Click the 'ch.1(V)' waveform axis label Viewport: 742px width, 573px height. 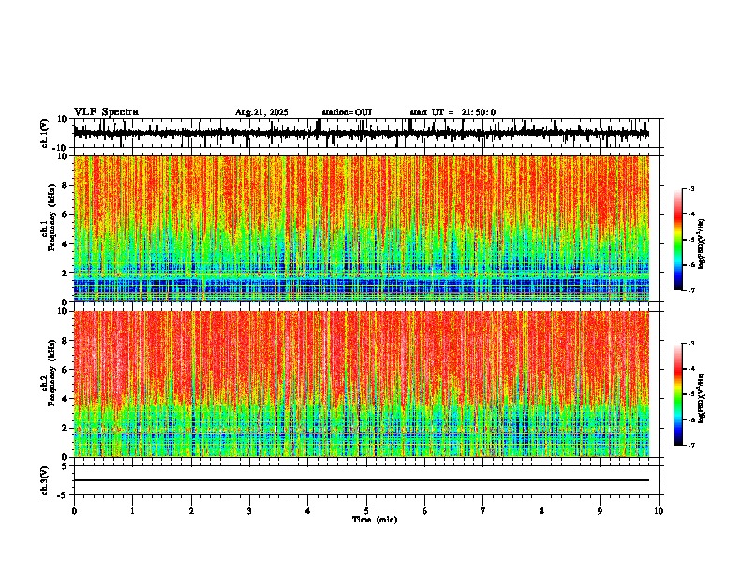(x=45, y=133)
